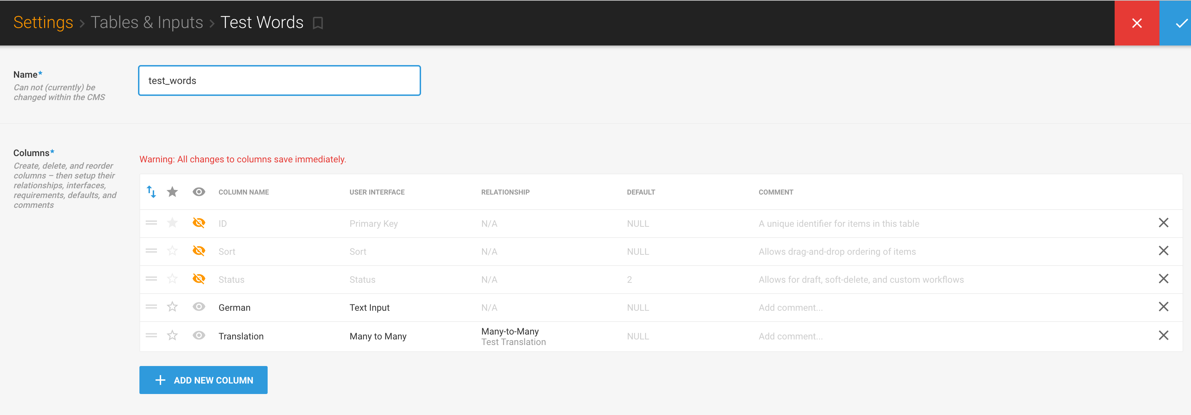Click the red cancel X button
This screenshot has width=1191, height=415.
point(1136,23)
